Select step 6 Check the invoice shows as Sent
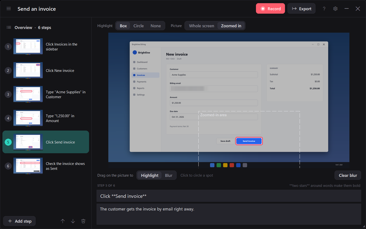 coord(46,166)
